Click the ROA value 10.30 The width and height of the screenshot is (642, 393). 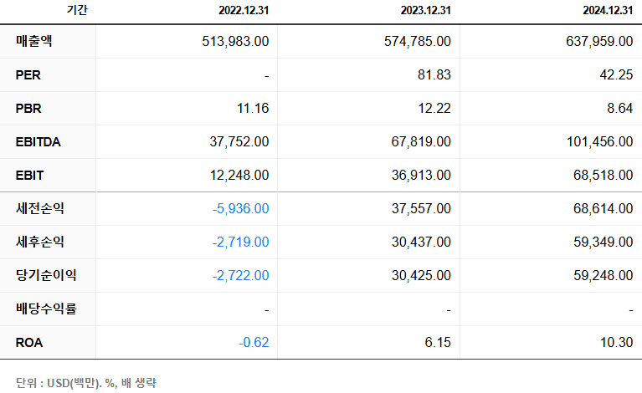pos(617,342)
